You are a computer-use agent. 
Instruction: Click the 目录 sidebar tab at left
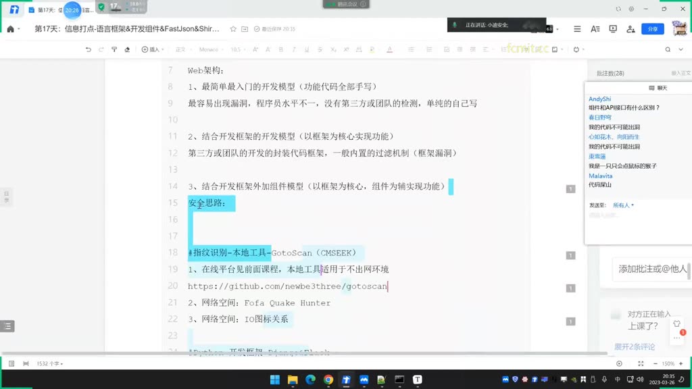click(x=6, y=197)
